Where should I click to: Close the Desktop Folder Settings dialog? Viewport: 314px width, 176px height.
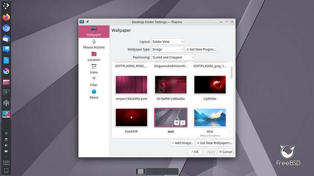[232, 22]
